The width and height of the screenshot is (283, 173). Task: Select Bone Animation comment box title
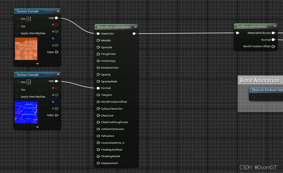point(260,81)
